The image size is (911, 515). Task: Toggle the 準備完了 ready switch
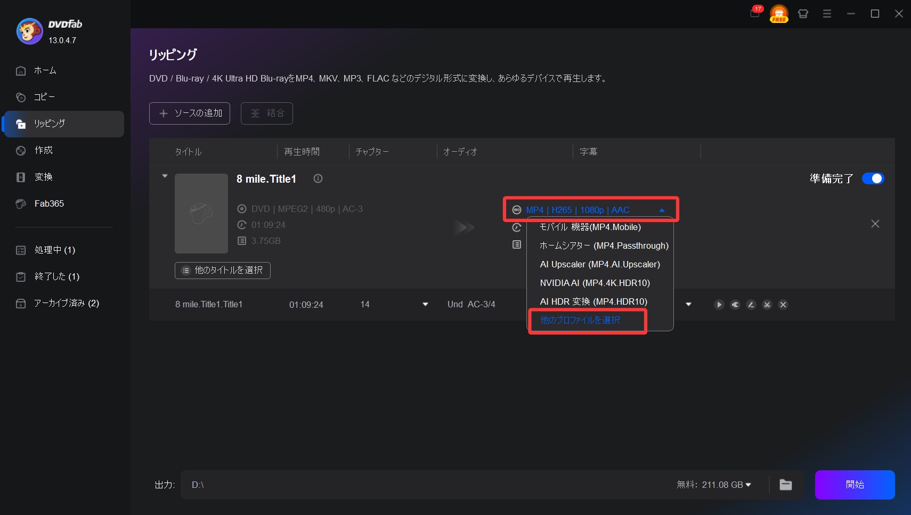(873, 178)
